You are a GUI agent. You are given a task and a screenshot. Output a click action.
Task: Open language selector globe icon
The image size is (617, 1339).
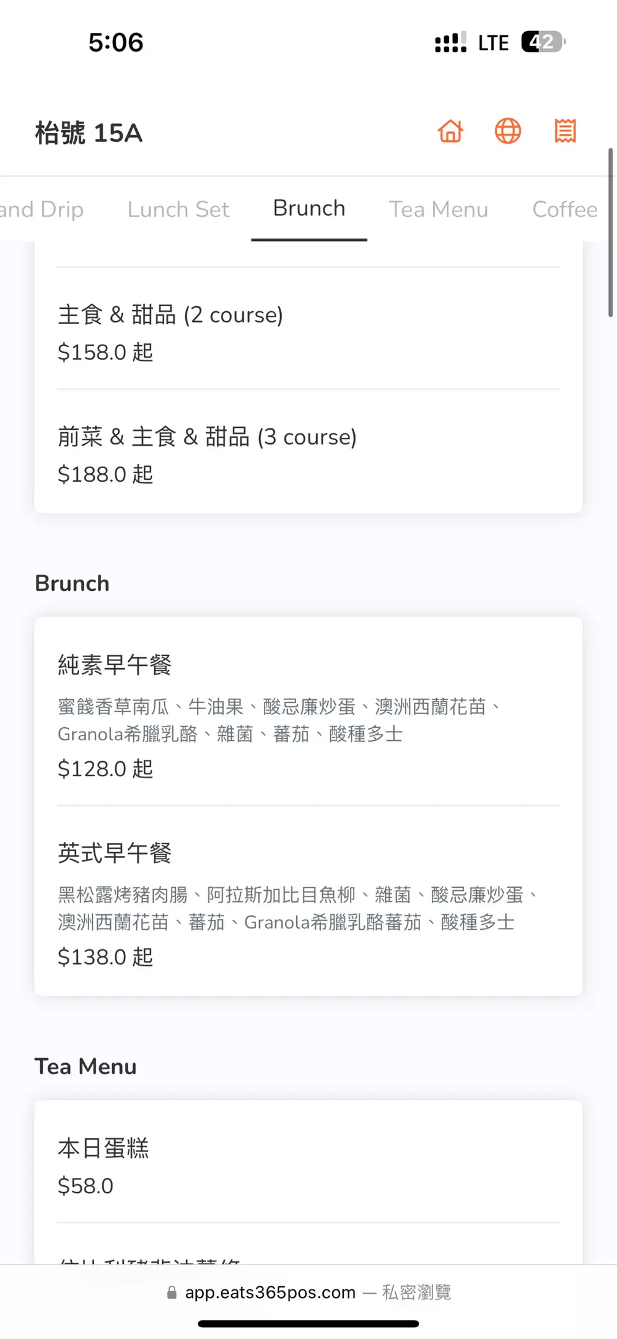[x=507, y=131]
